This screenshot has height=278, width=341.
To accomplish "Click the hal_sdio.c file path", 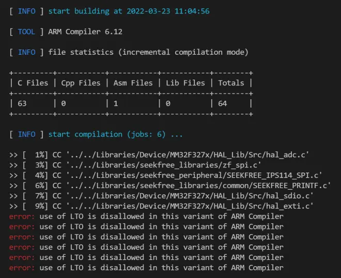I will 190,196.
